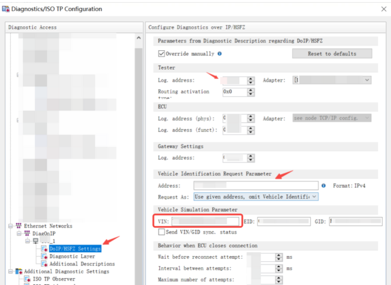Click info icon next to Address field
Image resolution: width=391 pixels, height=285 pixels.
click(323, 186)
